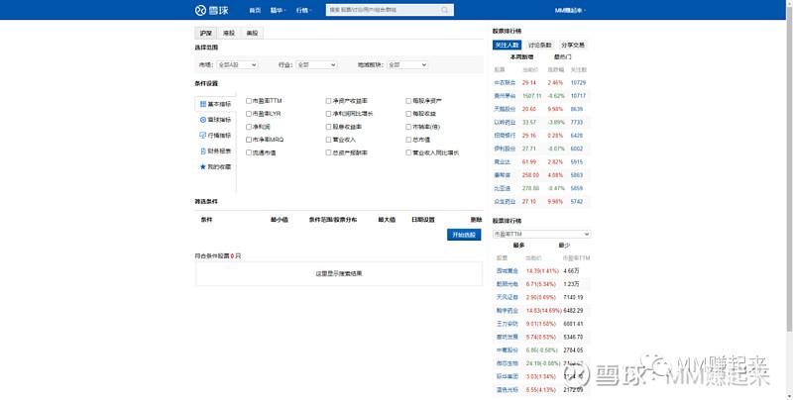The image size is (793, 400).
Task: Click the Xueqiu snowball logo
Action: coord(211,10)
